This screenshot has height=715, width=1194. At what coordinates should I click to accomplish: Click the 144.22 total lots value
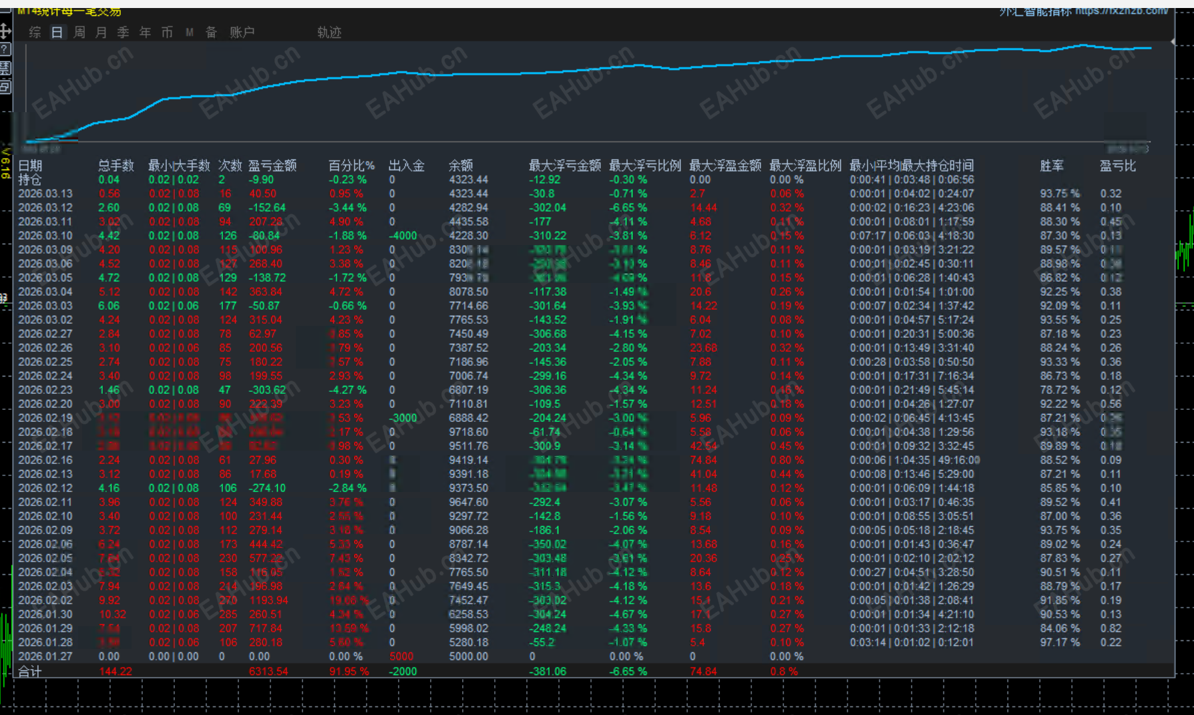pyautogui.click(x=116, y=672)
